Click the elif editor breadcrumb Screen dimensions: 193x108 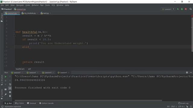30,69
